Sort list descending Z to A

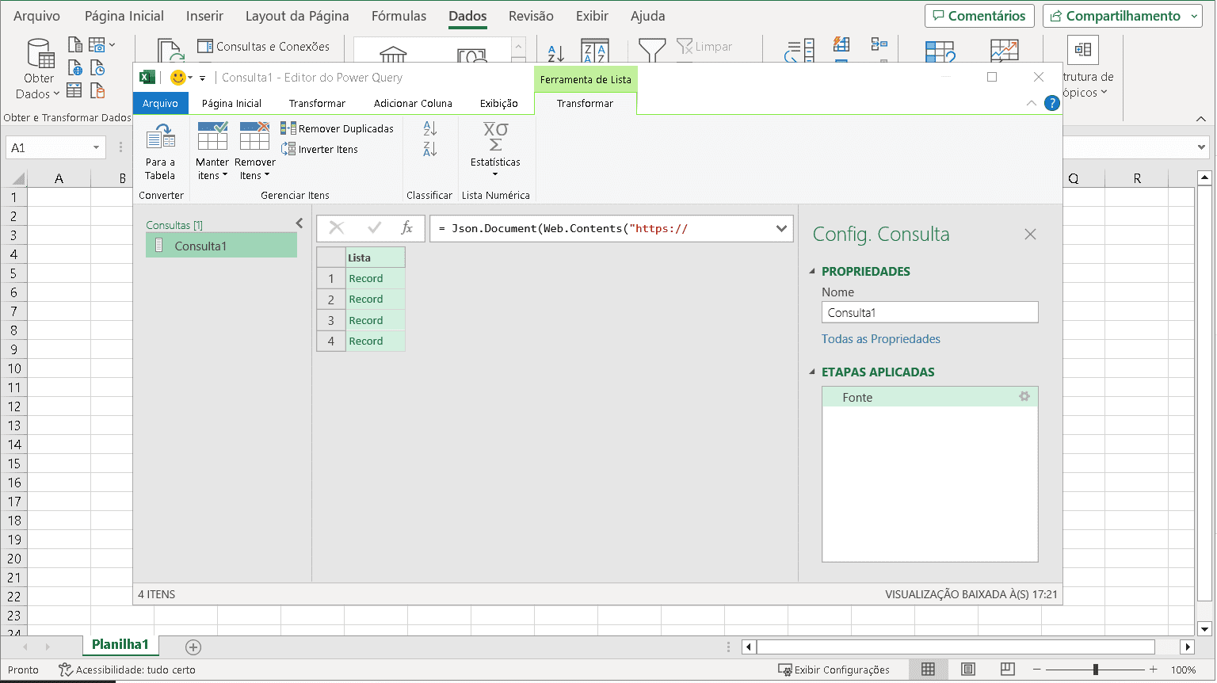click(x=429, y=149)
